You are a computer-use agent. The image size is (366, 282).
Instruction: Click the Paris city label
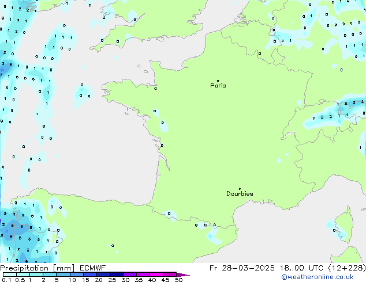pyautogui.click(x=218, y=85)
